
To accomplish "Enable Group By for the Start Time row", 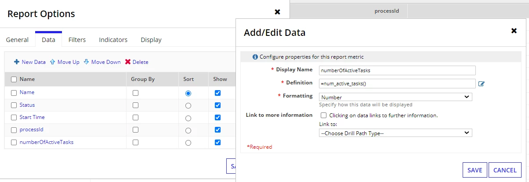I will [135, 118].
